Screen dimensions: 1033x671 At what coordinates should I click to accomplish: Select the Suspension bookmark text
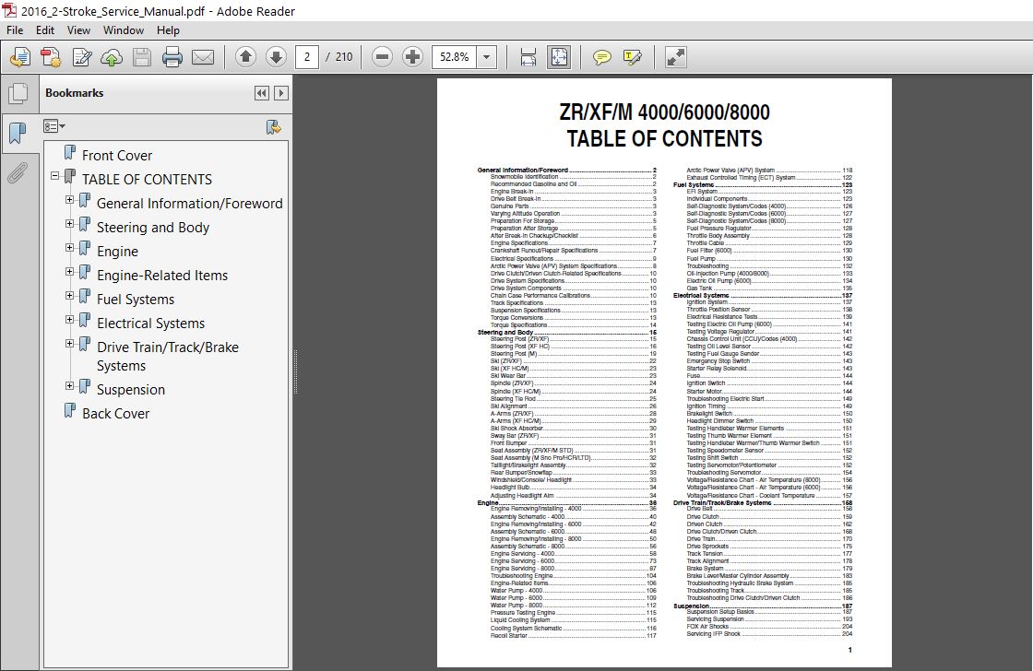[x=131, y=389]
